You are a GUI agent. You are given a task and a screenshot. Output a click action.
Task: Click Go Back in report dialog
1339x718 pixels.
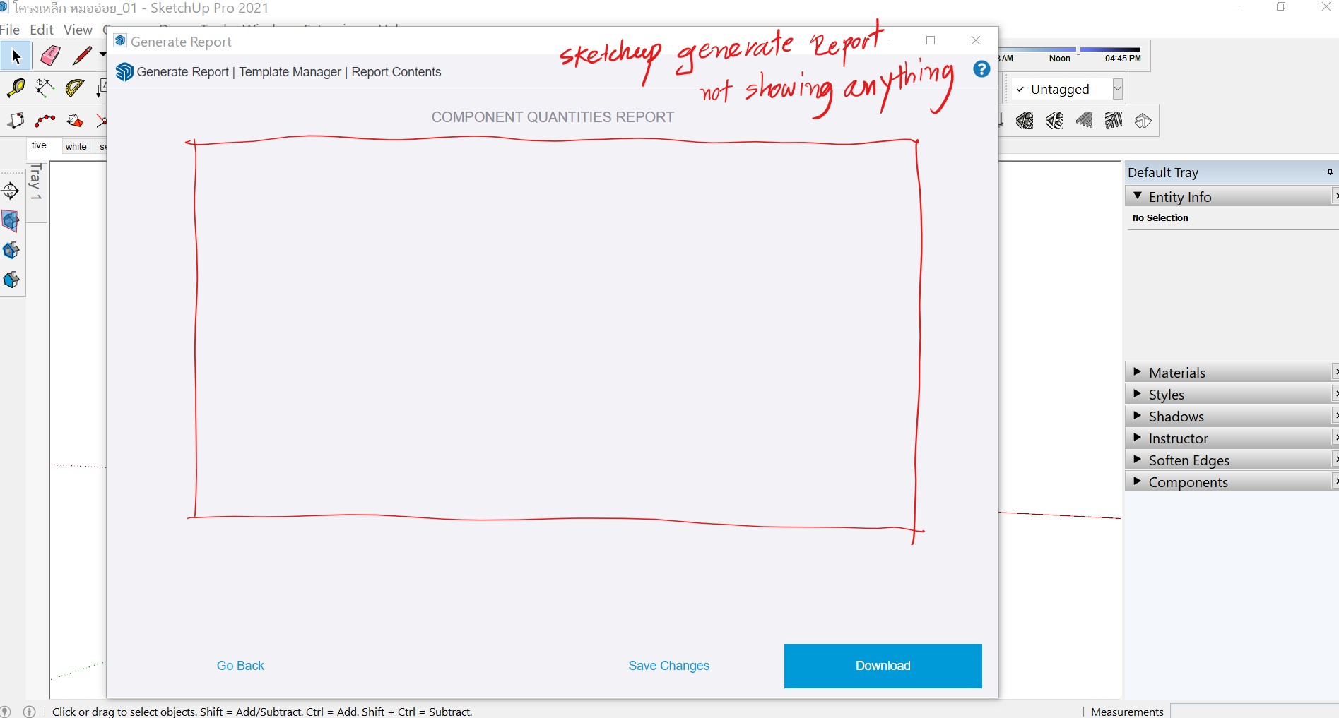[240, 666]
